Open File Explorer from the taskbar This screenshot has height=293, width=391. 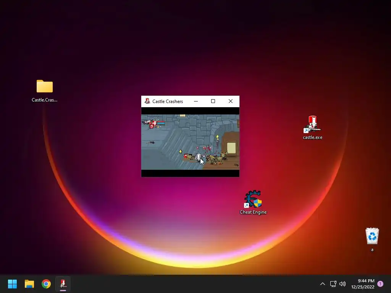click(x=29, y=284)
